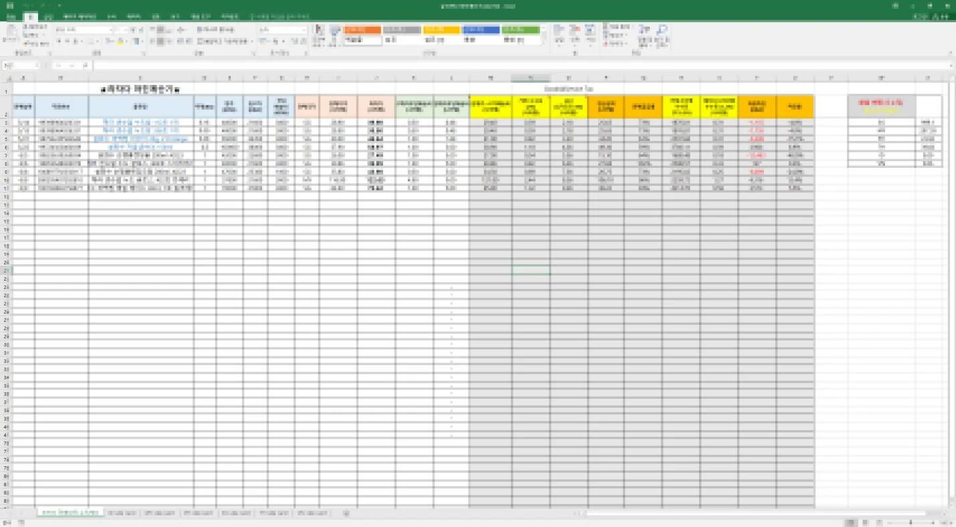Apply the orange cell style
Screen dimensions: 956x527
point(362,30)
